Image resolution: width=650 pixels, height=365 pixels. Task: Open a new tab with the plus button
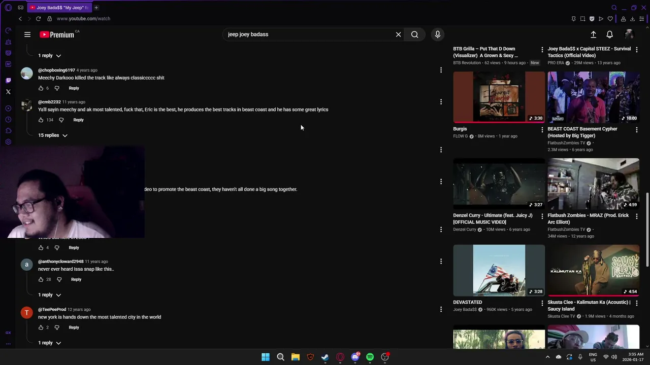coord(96,8)
